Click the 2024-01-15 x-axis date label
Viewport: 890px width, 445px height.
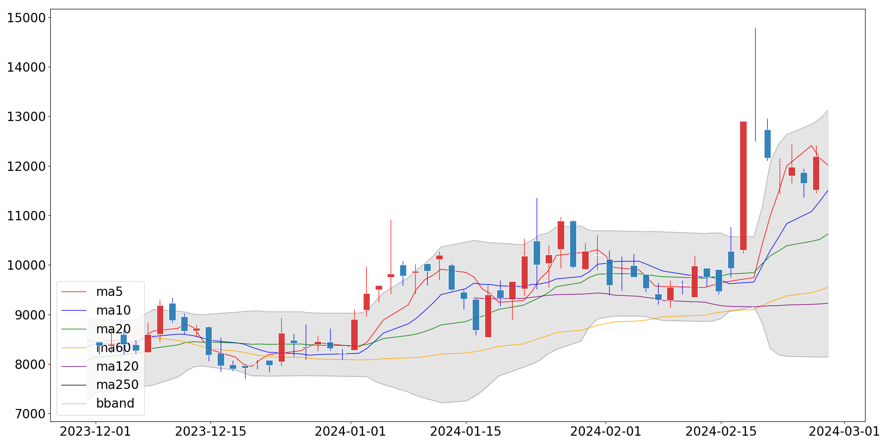(465, 432)
